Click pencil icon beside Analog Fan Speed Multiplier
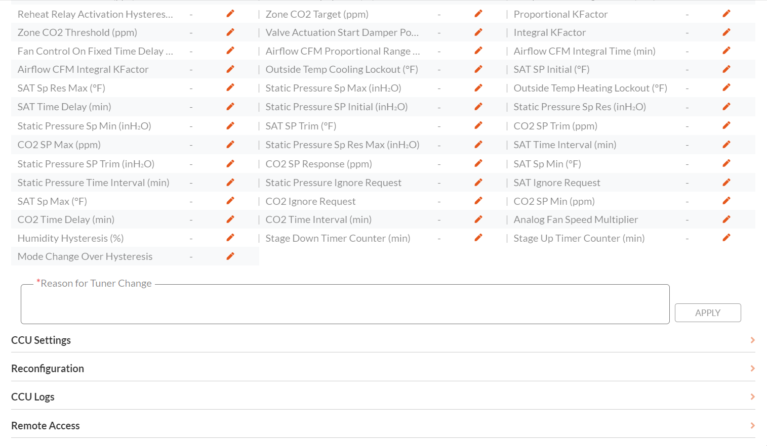This screenshot has height=446, width=767. point(726,219)
